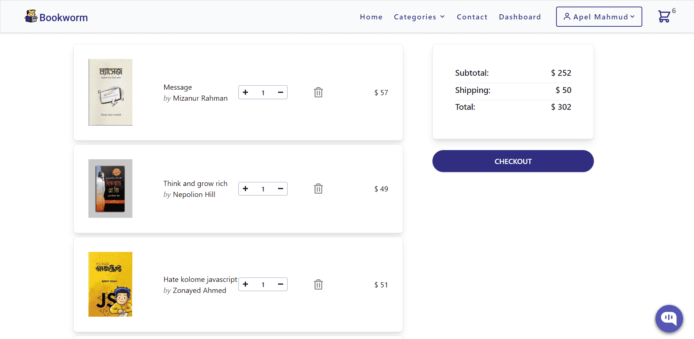Increase Hate kolome javascript quantity
This screenshot has width=694, height=339.
click(245, 284)
